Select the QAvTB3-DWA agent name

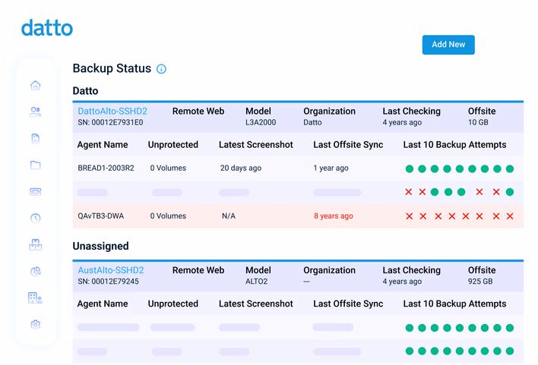[x=100, y=216]
